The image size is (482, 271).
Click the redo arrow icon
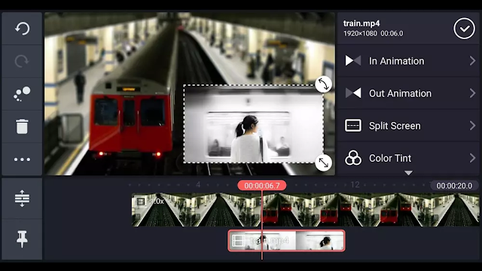click(x=22, y=61)
